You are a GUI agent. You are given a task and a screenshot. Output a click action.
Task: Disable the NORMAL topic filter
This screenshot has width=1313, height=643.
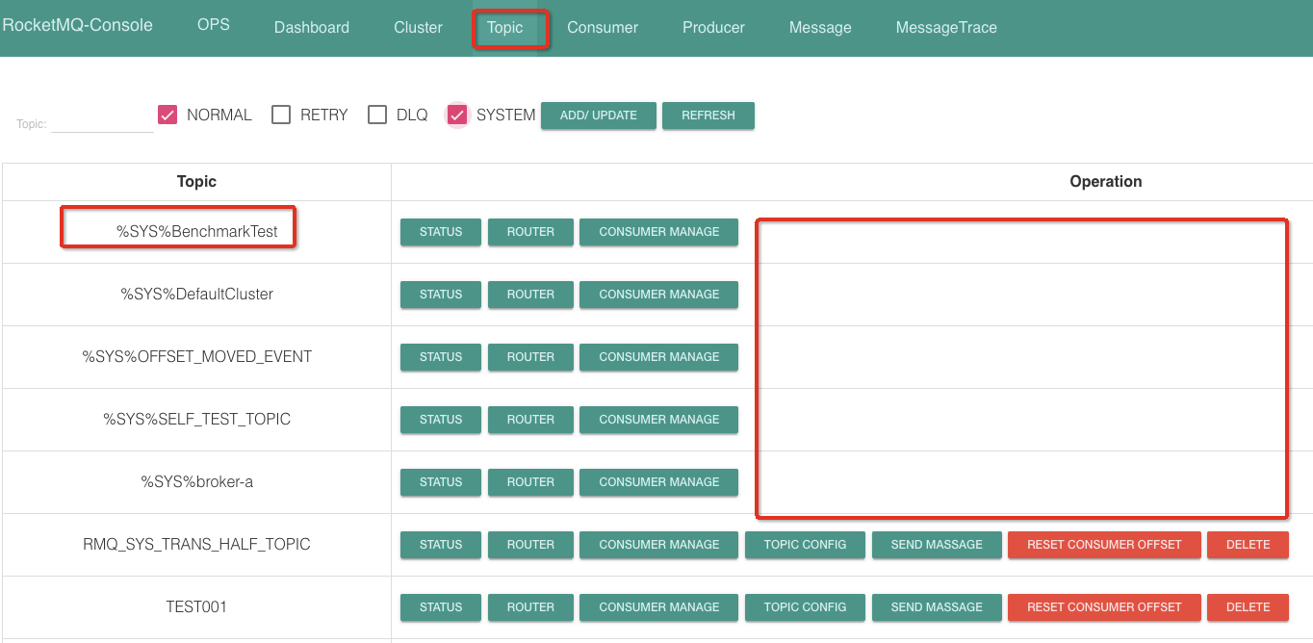pyautogui.click(x=167, y=114)
